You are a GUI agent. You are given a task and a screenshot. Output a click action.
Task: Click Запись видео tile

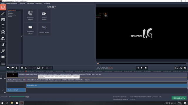pos(44,15)
